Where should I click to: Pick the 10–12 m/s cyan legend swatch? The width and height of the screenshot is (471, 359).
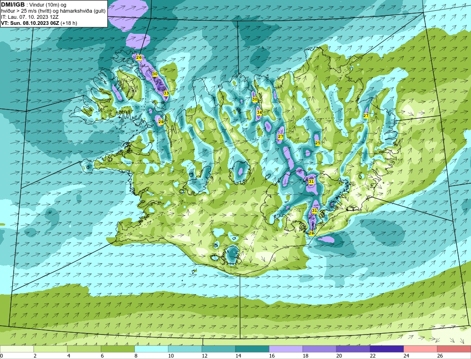(185, 349)
